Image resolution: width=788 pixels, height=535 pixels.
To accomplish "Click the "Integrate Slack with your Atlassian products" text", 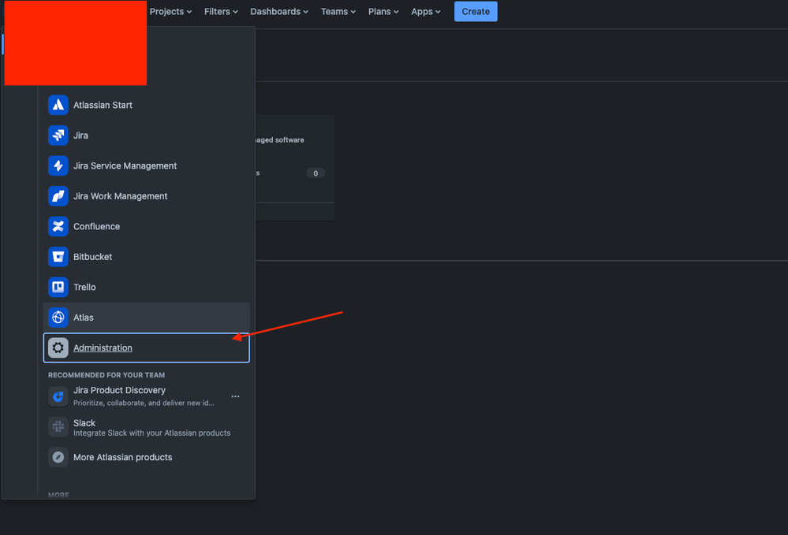I will coord(151,433).
